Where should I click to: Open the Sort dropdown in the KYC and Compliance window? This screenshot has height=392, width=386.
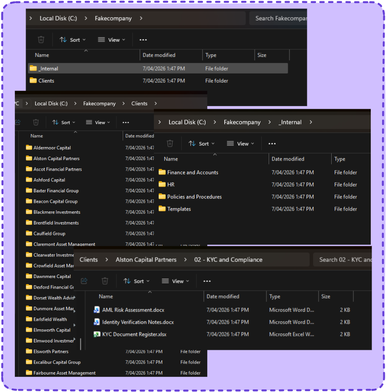[x=136, y=281]
